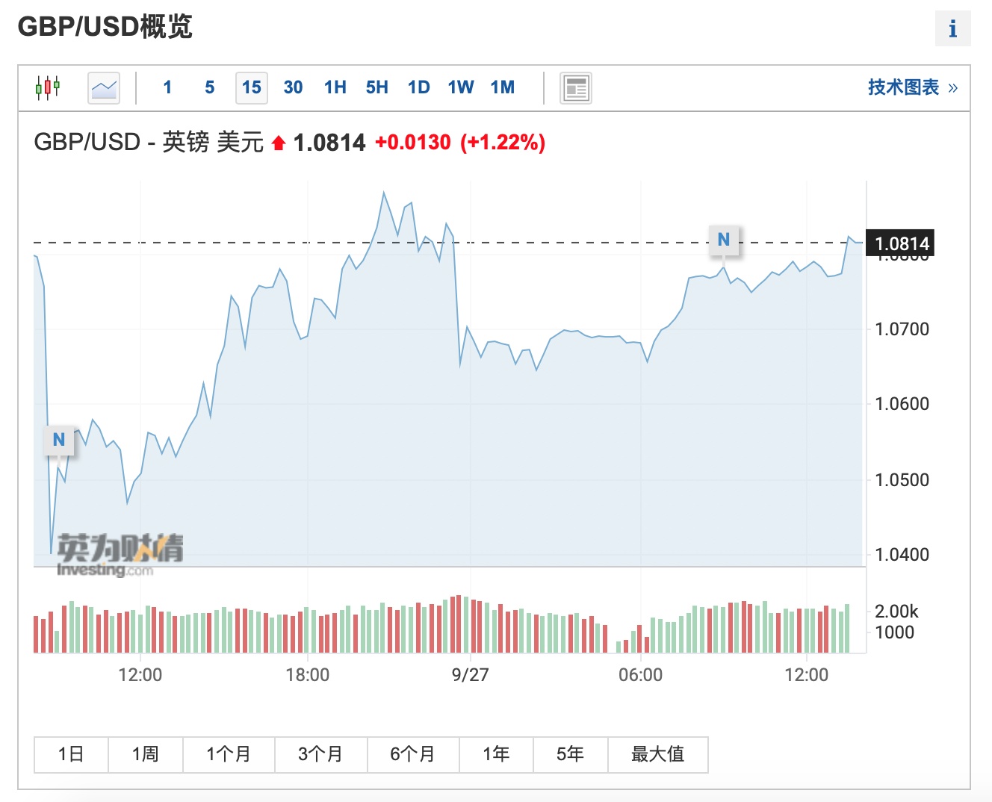Click the 1.0814 current price label
The width and height of the screenshot is (992, 802).
(900, 243)
